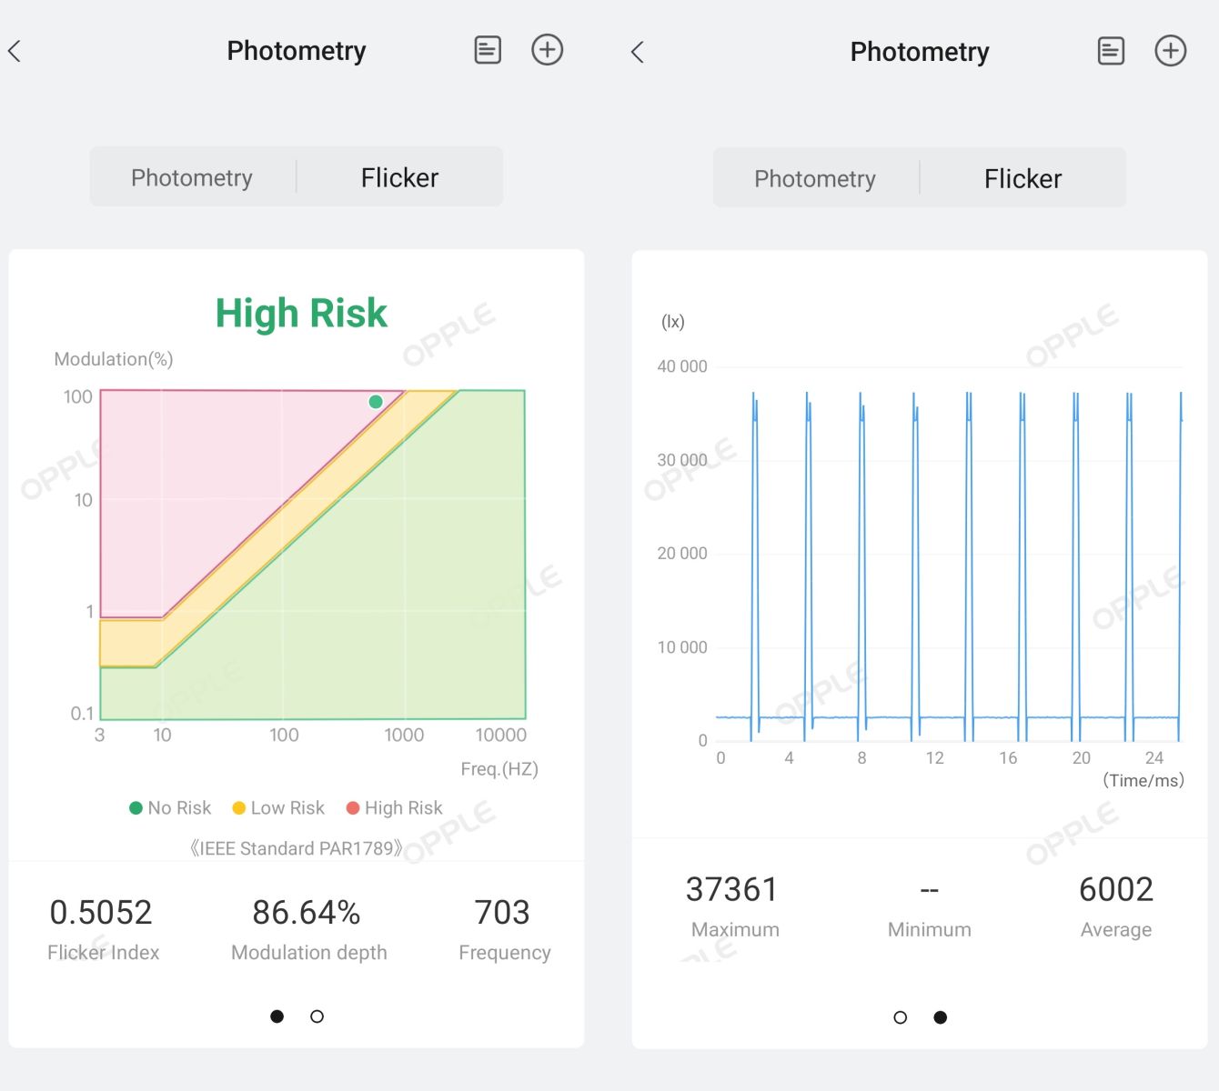Screen dimensions: 1219x1091
Task: Select second page dot on left card
Action: (317, 1016)
